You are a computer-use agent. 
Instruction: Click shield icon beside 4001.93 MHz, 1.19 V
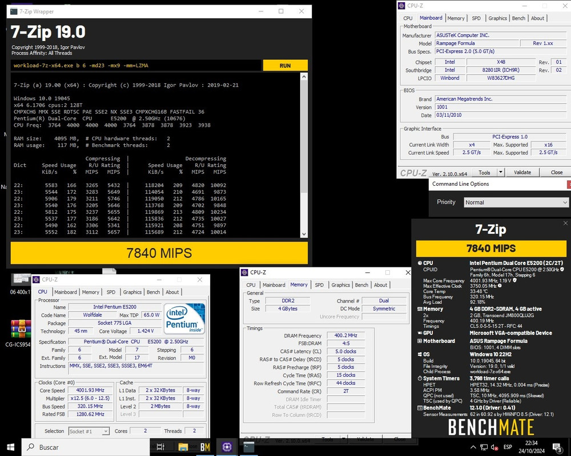[x=514, y=280]
